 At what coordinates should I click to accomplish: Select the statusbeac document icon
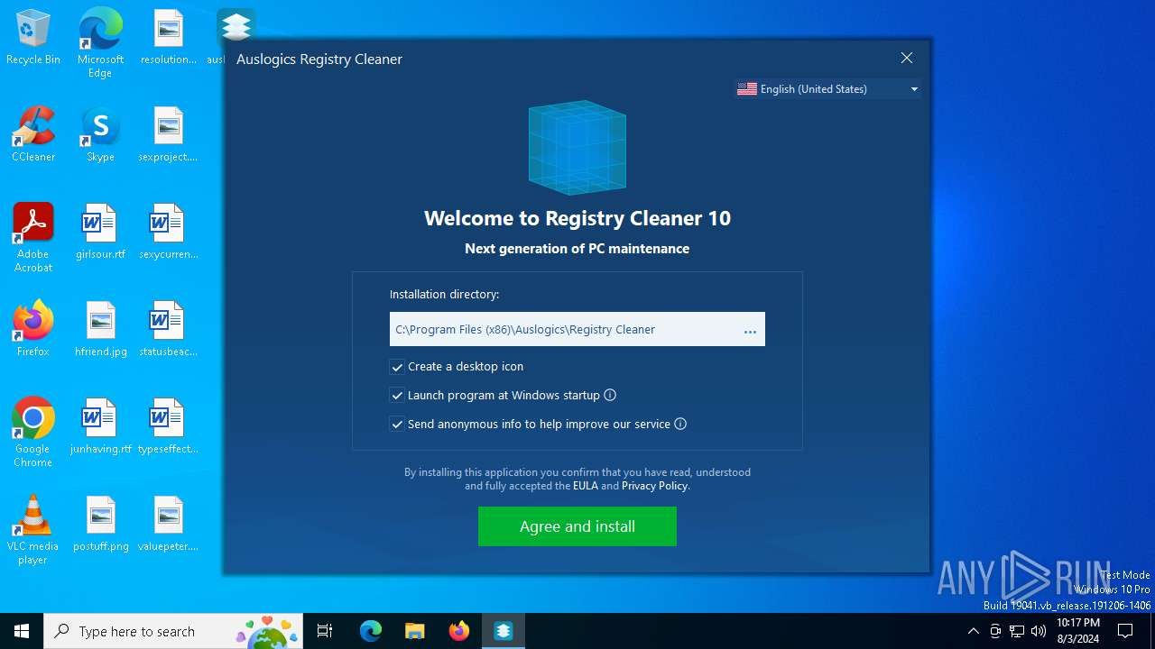[168, 330]
